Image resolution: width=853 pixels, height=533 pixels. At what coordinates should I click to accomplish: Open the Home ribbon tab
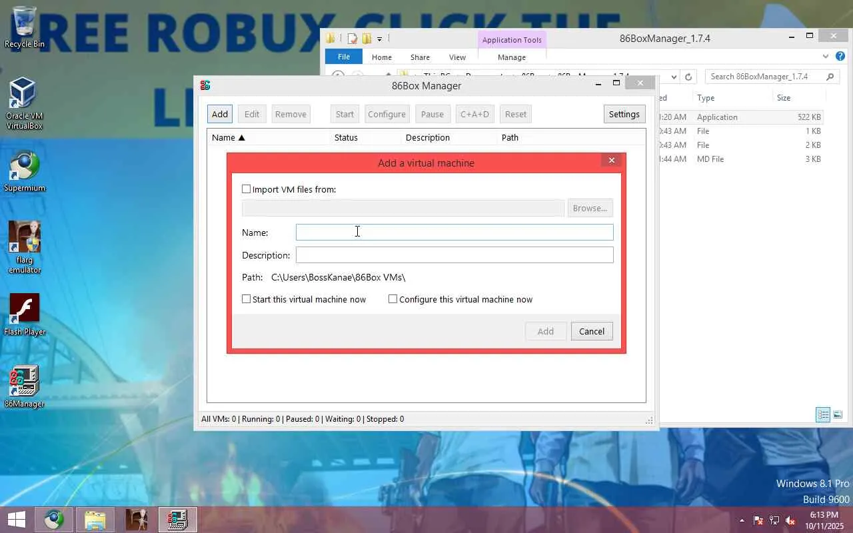click(x=382, y=57)
